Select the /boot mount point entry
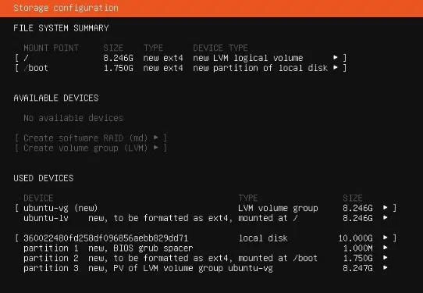 tap(181, 68)
